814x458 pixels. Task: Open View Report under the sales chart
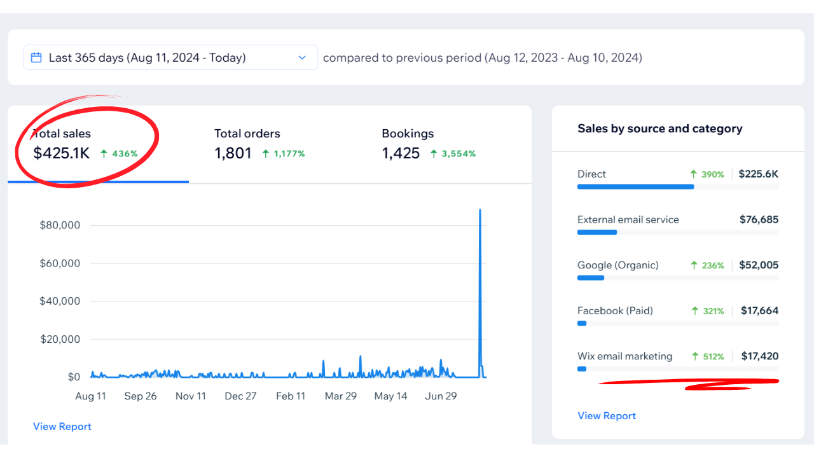point(62,426)
